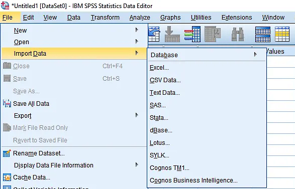Select Export menu entry
Viewport: 295px width, 189px height.
pos(74,116)
